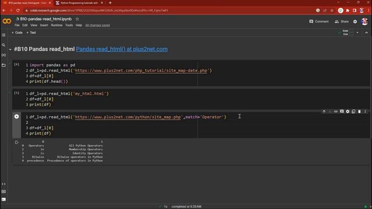Click 'Precedence of operators in Python' output text
The width and height of the screenshot is (372, 209).
point(75,161)
